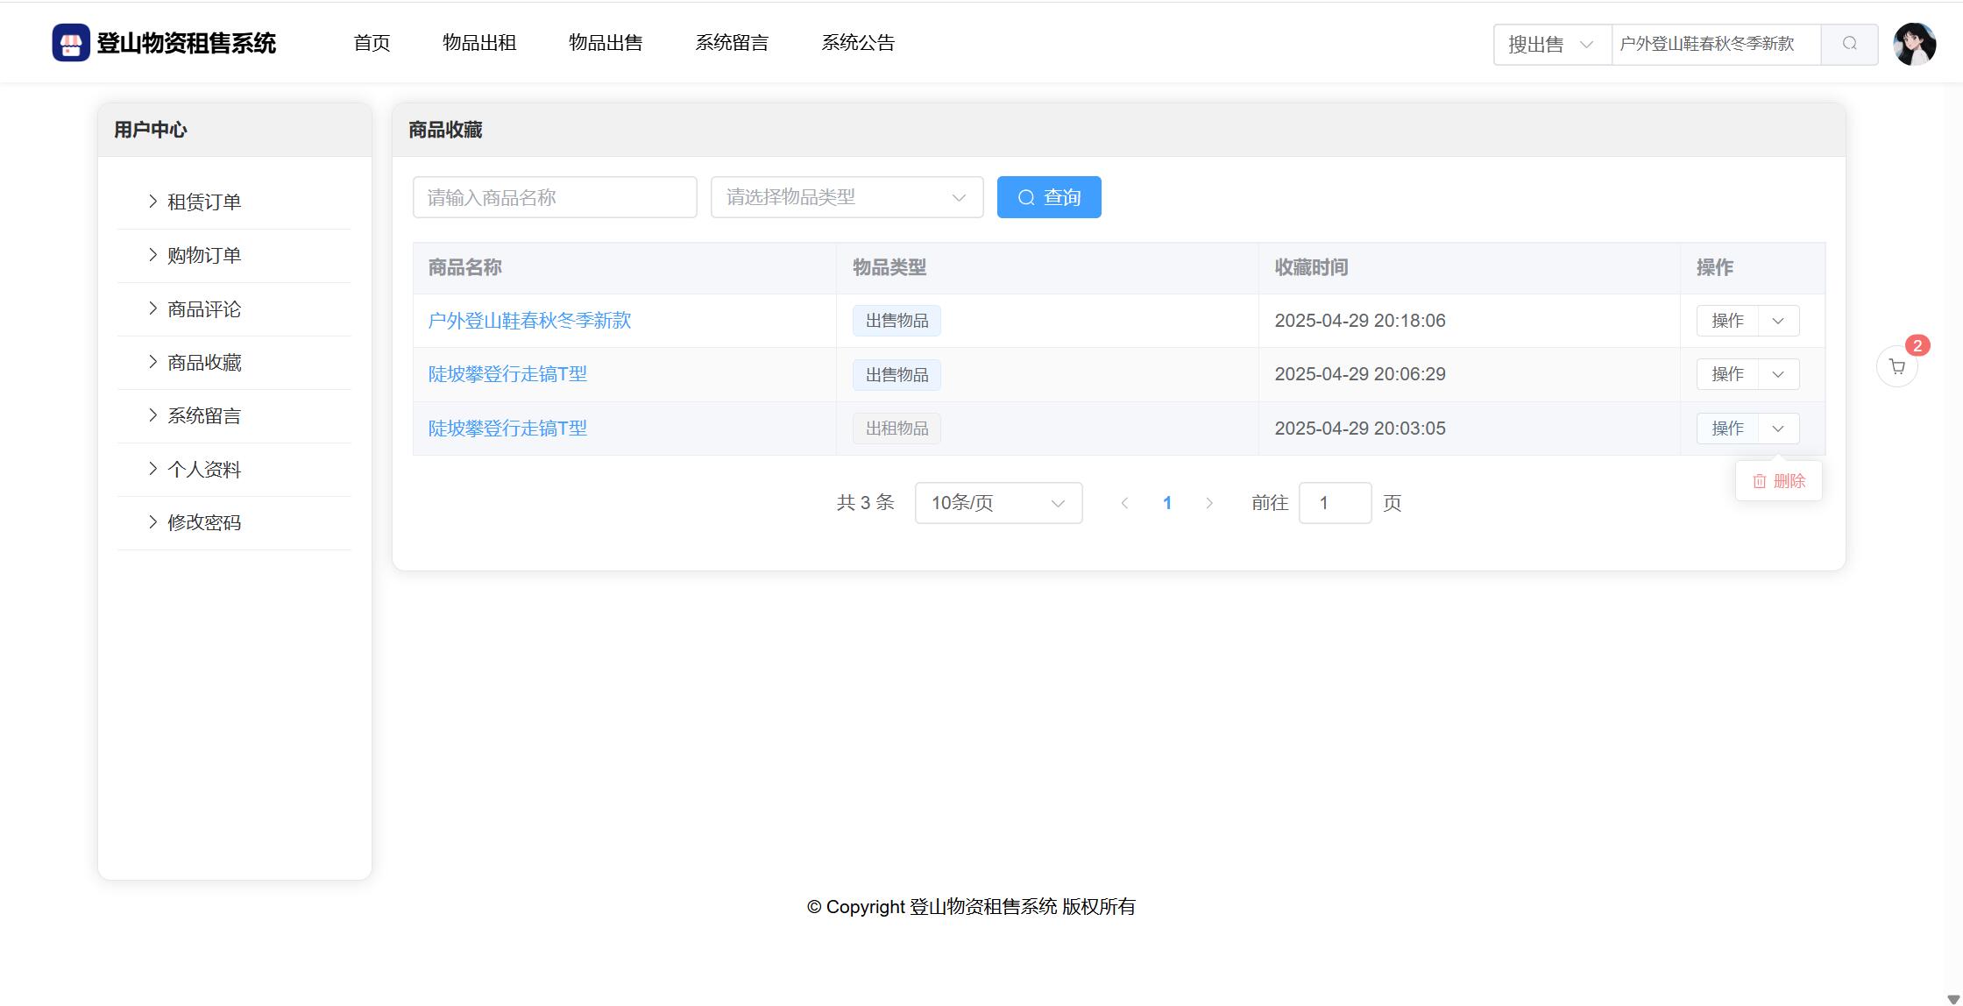Select 租赁订单 in the user center sidebar
The image size is (1963, 1006).
(x=204, y=202)
